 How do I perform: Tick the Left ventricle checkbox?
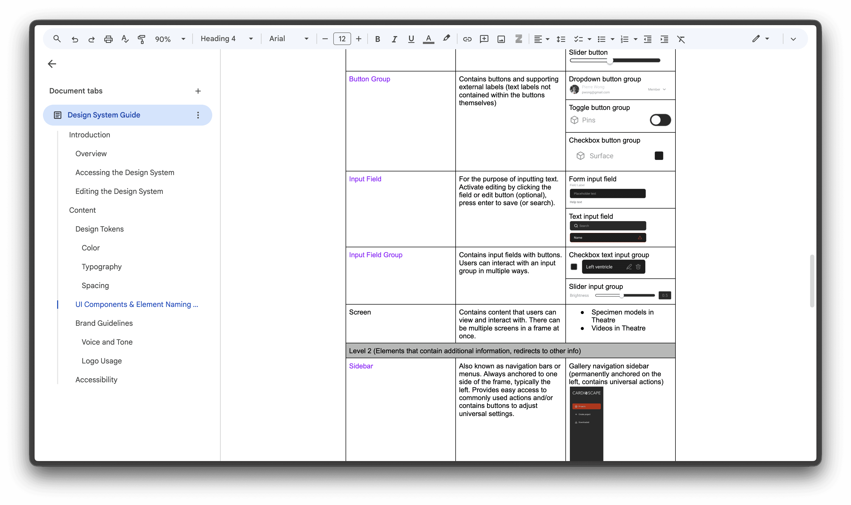[574, 267]
